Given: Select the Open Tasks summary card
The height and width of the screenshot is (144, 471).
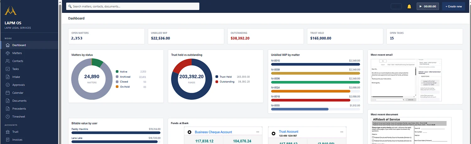Looking at the screenshot, I should point(425,36).
